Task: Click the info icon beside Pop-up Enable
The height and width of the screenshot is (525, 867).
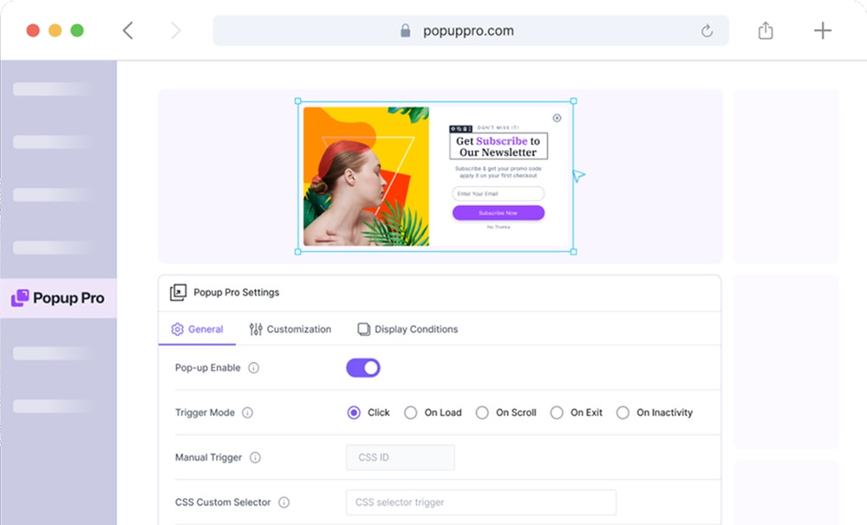Action: pyautogui.click(x=253, y=368)
